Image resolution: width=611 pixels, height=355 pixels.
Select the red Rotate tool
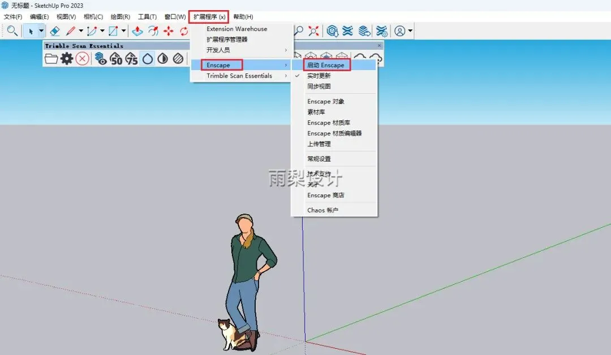tap(184, 31)
